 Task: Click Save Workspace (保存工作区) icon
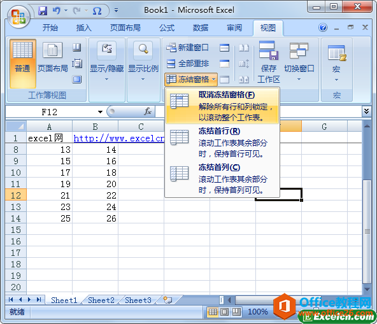coord(269,62)
